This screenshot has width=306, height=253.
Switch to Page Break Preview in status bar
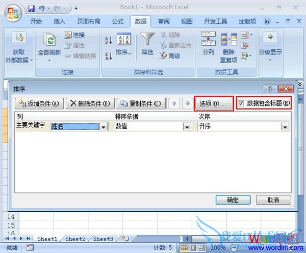[202, 248]
